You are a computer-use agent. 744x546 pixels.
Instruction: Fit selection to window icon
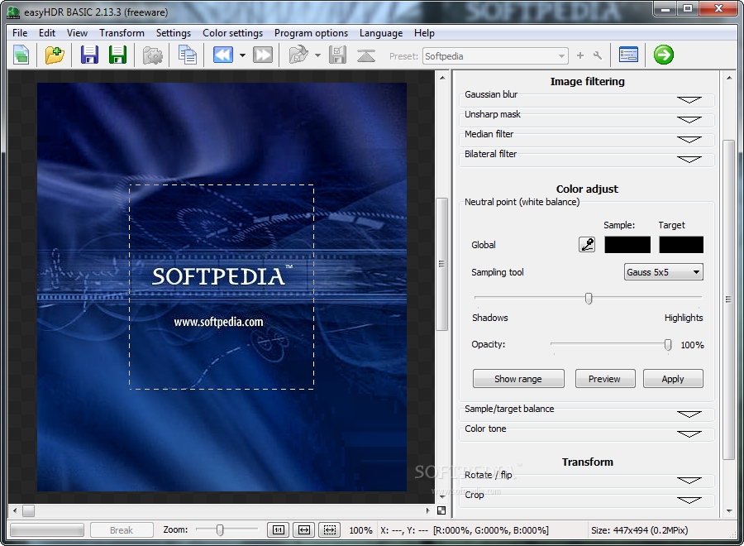click(x=330, y=529)
